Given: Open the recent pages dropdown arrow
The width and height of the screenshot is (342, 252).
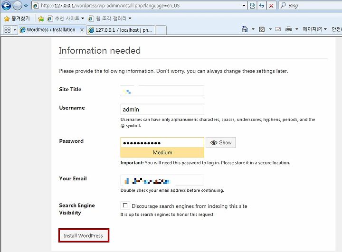Looking at the screenshot, I should tap(26, 6).
